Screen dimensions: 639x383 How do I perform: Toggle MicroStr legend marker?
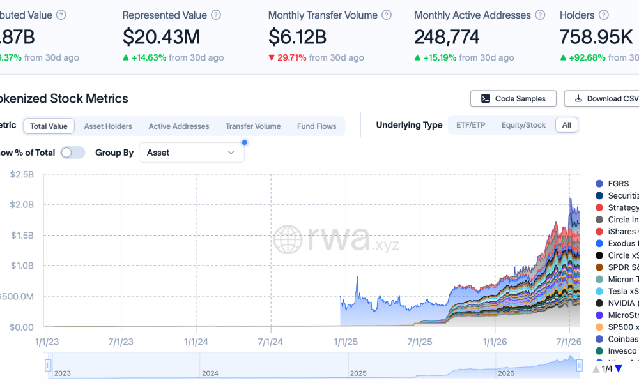click(x=599, y=315)
